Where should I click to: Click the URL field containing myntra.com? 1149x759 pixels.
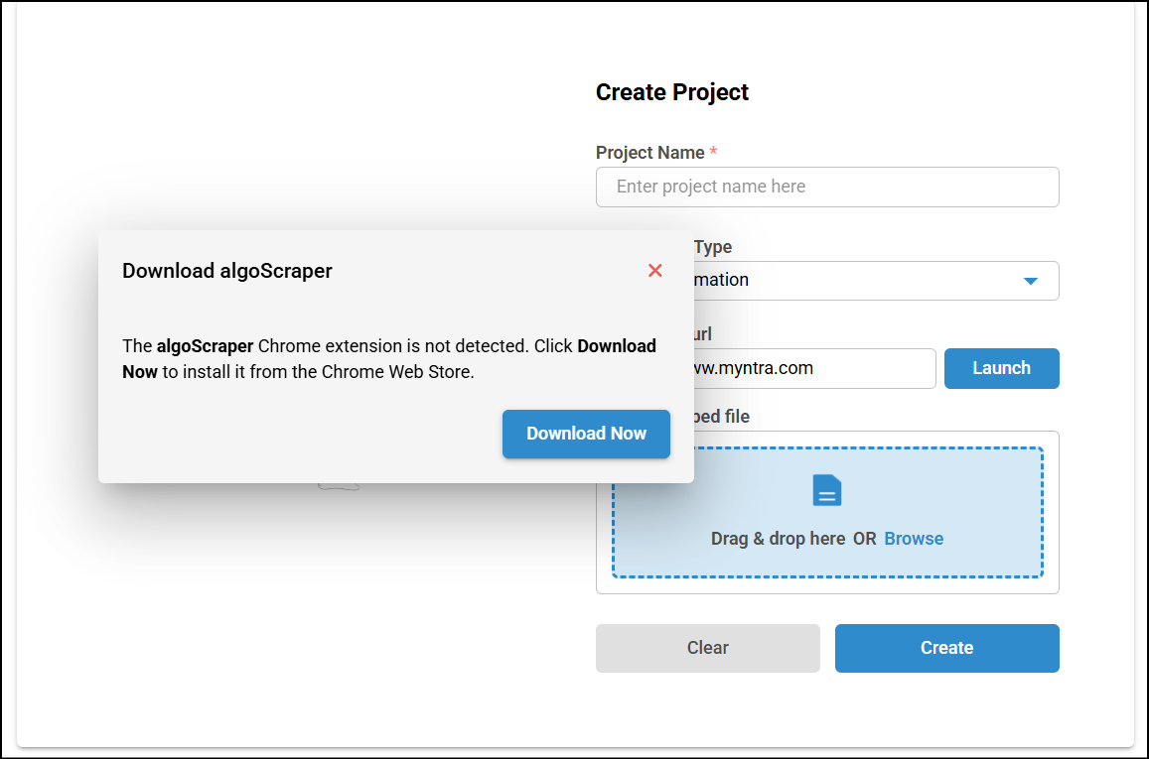(814, 368)
